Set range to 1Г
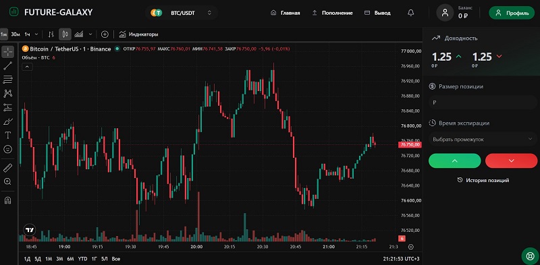The width and height of the screenshot is (540, 265). (94, 259)
